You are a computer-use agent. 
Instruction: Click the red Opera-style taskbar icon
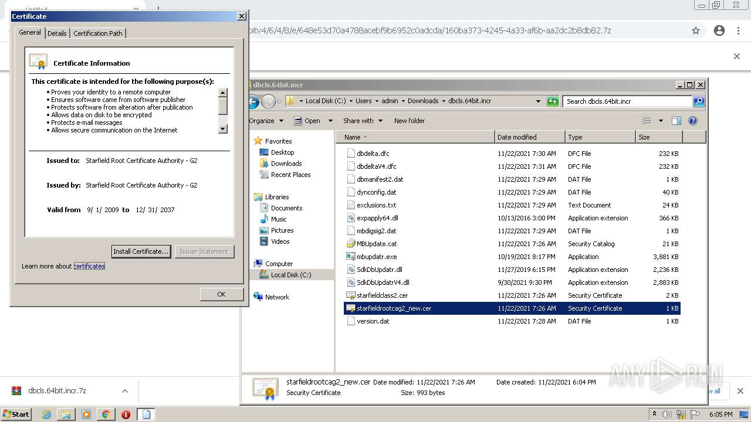click(x=126, y=414)
